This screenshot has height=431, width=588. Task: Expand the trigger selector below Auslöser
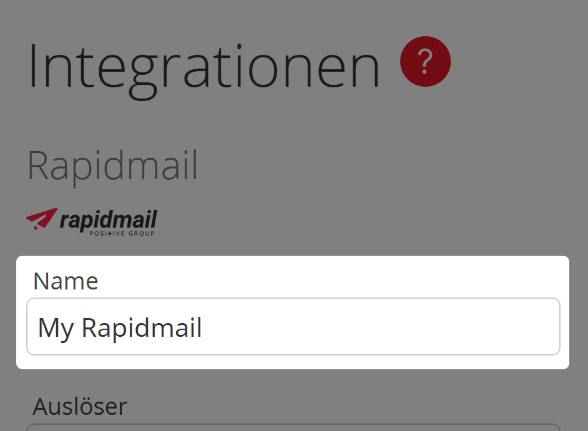point(293,429)
